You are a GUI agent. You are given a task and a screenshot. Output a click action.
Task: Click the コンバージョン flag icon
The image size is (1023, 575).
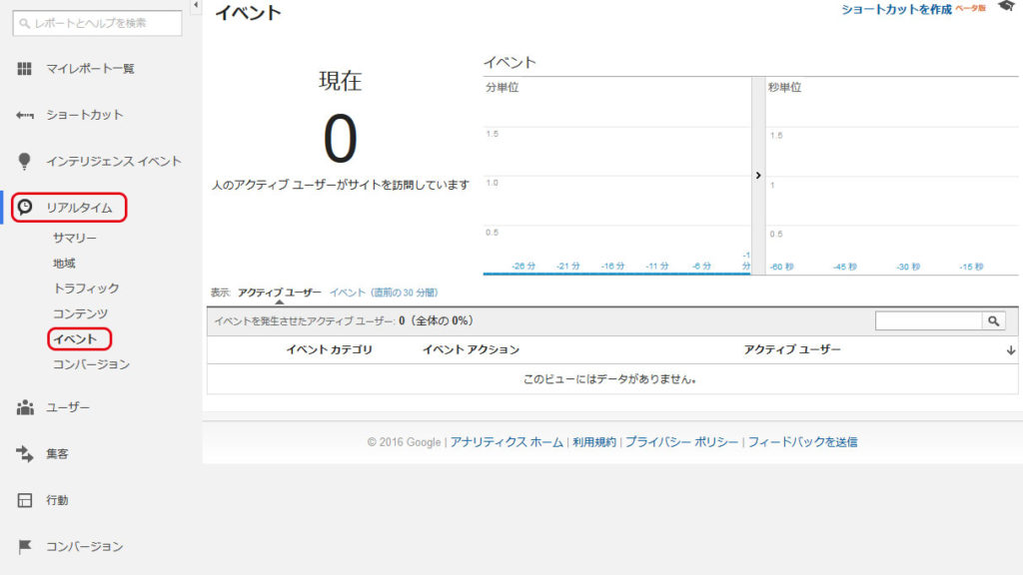click(25, 547)
